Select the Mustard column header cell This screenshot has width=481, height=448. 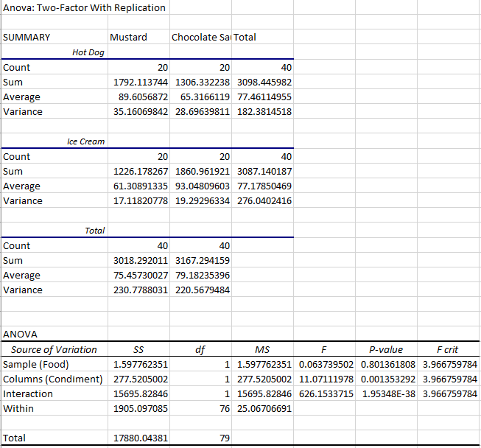pyautogui.click(x=128, y=38)
